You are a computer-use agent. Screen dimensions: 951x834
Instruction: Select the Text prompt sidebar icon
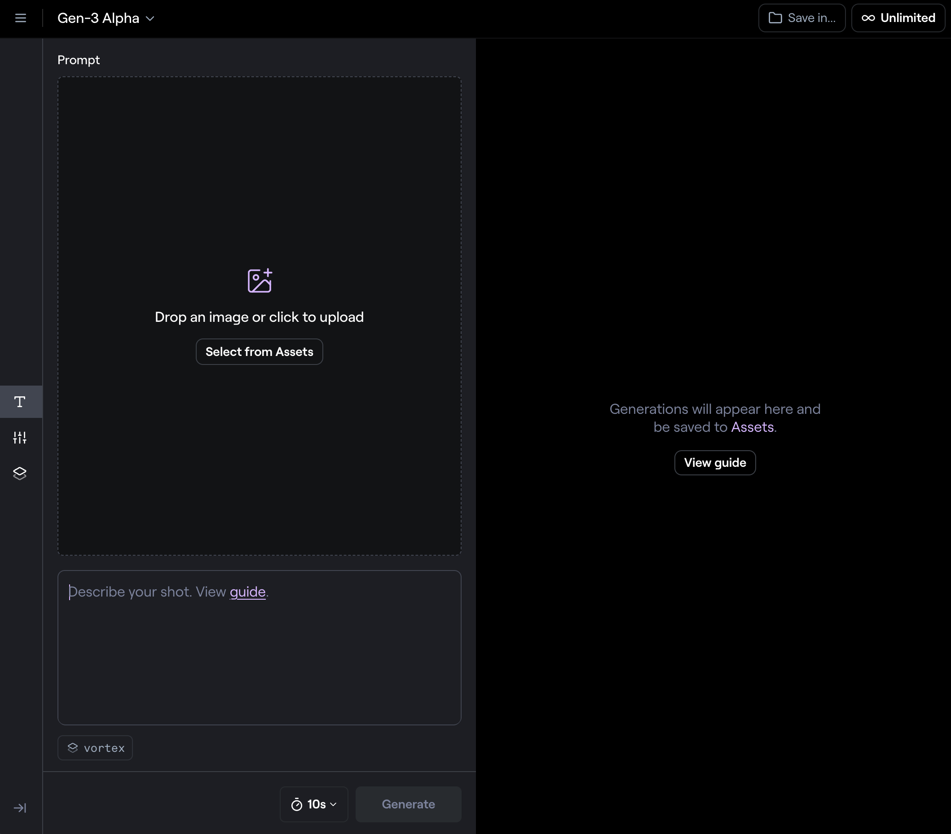click(x=20, y=401)
